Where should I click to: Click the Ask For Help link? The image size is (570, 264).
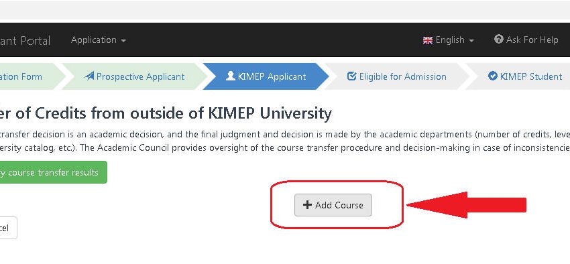click(x=526, y=40)
